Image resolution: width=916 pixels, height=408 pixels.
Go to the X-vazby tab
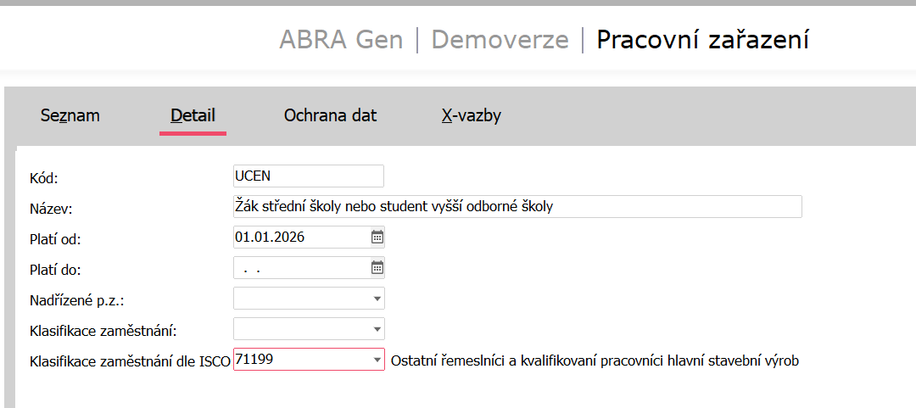472,115
